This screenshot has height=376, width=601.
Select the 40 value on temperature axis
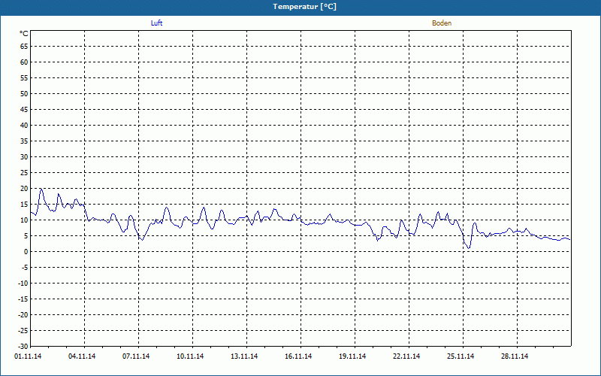pyautogui.click(x=24, y=126)
